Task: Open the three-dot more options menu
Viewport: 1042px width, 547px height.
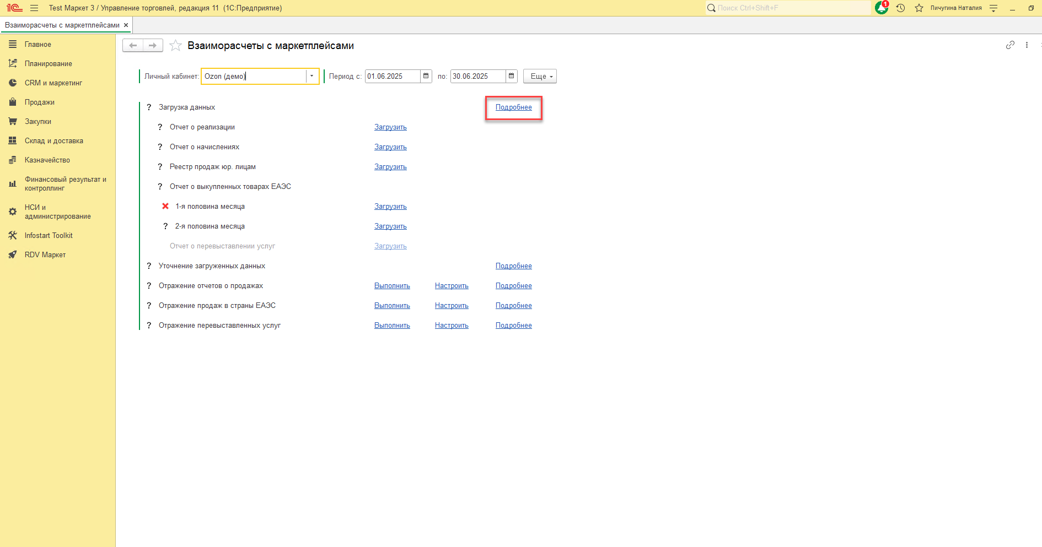Action: coord(1027,45)
